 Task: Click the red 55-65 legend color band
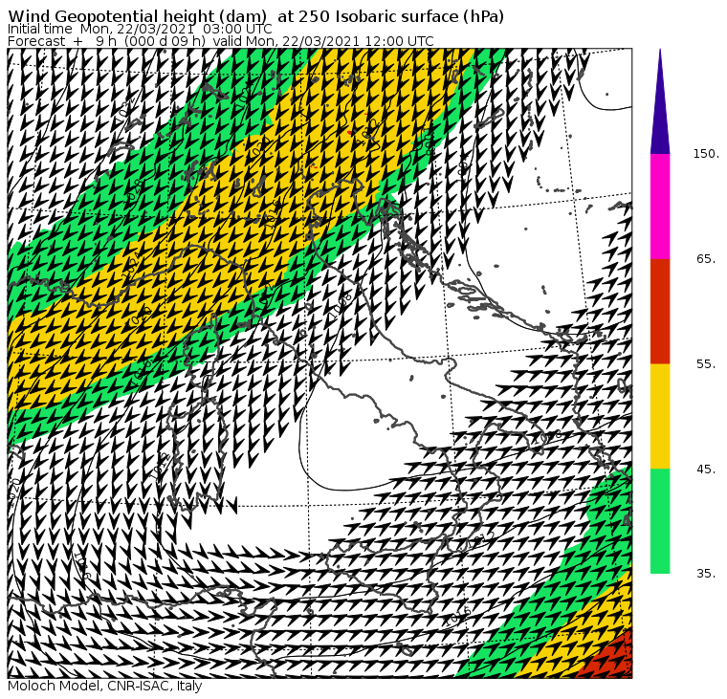(x=660, y=311)
